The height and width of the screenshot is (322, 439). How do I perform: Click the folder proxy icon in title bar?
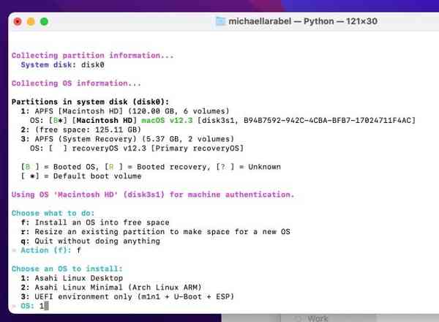click(x=221, y=21)
